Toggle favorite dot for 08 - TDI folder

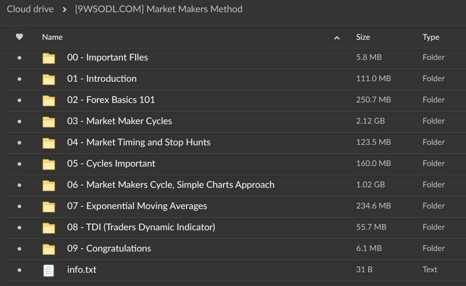(20, 228)
